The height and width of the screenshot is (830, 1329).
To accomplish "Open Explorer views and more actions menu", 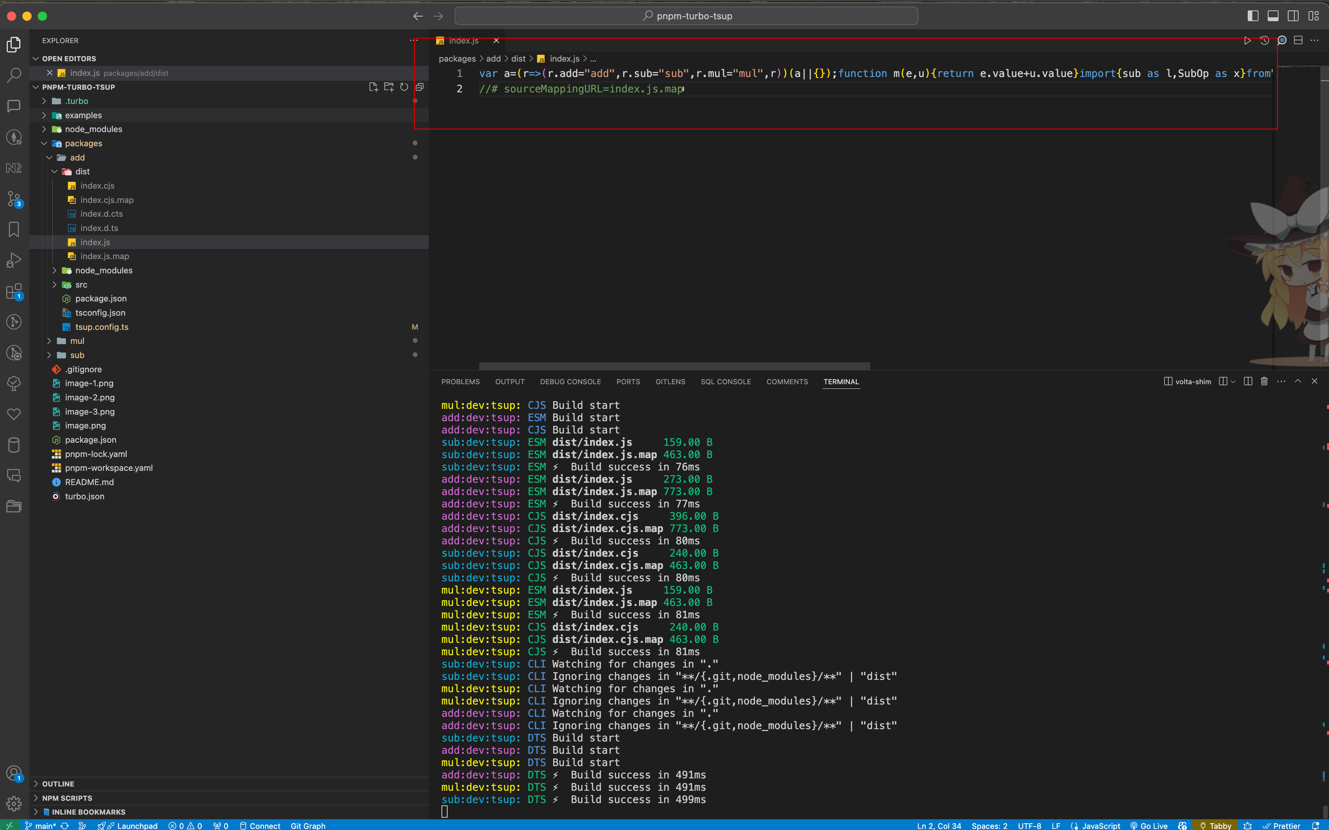I will pos(413,41).
